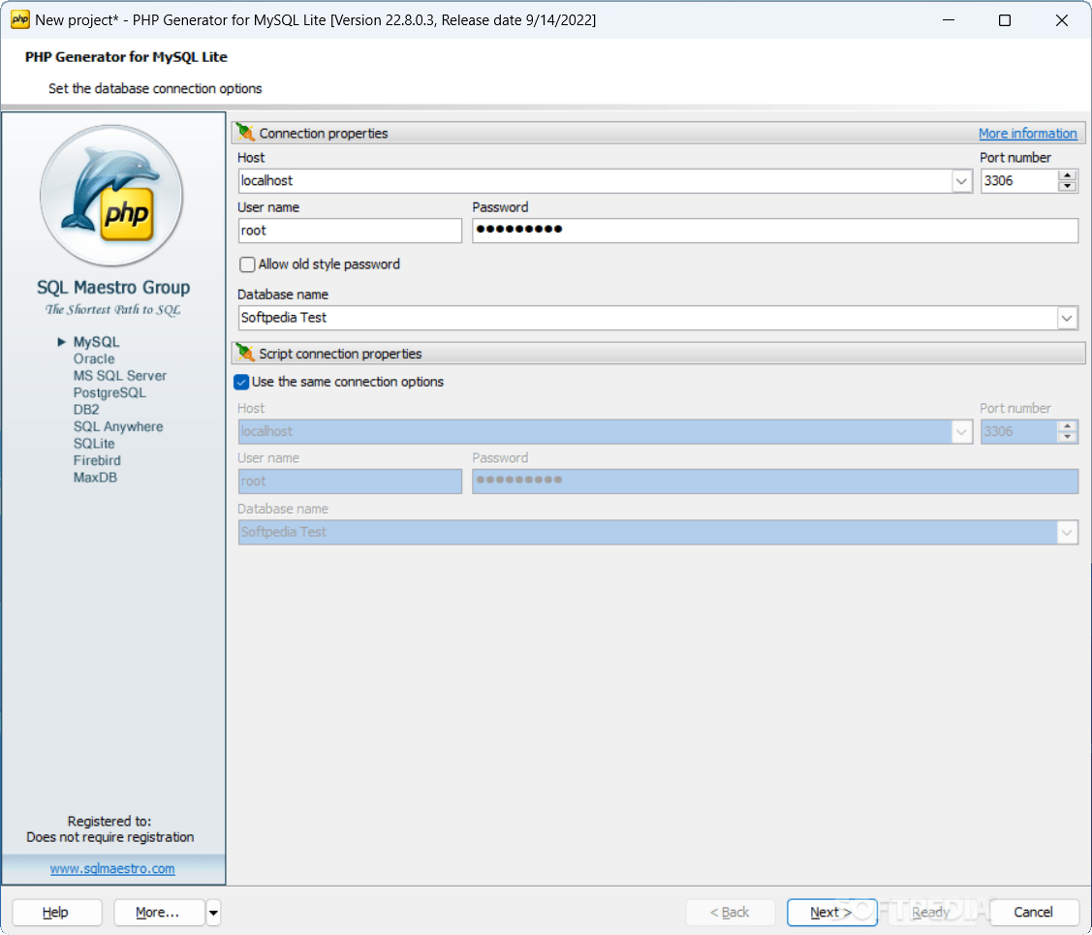Viewport: 1092px width, 935px height.
Task: Maximize the application window
Action: [1004, 20]
